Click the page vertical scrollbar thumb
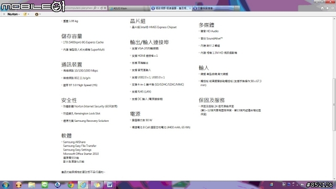Image resolution: width=336 pixels, height=189 pixels. [334, 104]
